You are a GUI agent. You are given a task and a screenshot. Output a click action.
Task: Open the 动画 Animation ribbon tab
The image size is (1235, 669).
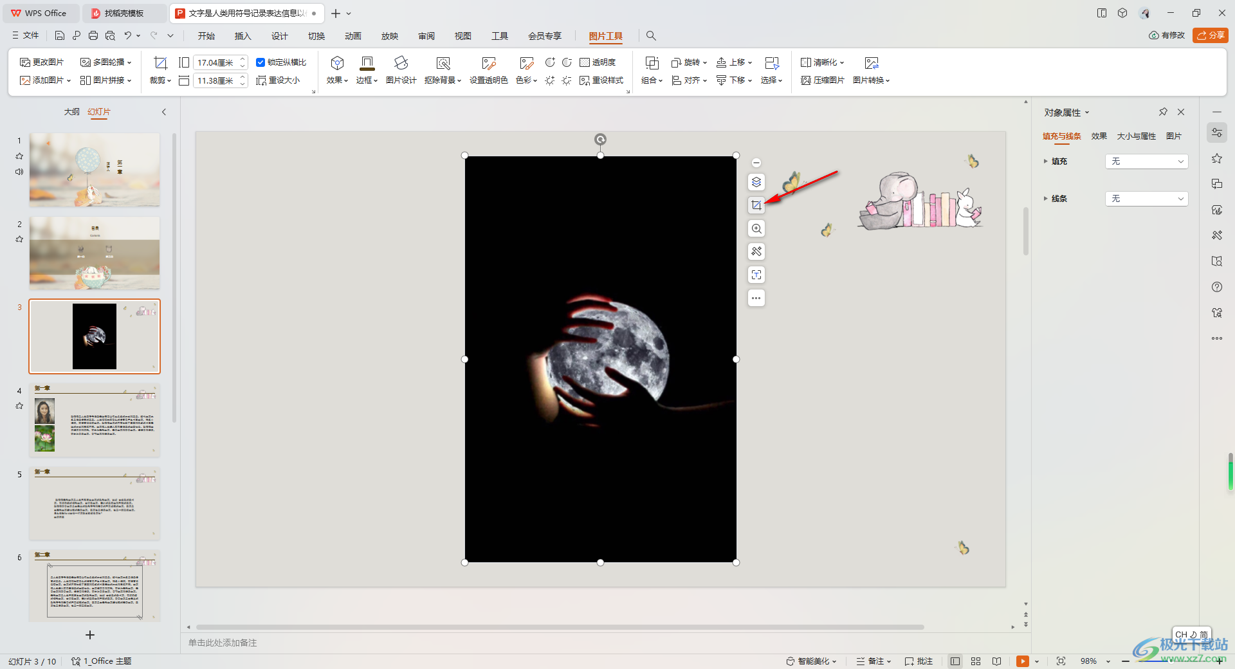pyautogui.click(x=352, y=36)
